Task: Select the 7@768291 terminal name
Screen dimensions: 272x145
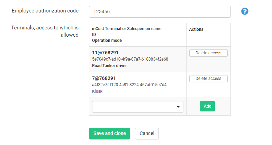Action: click(x=104, y=78)
